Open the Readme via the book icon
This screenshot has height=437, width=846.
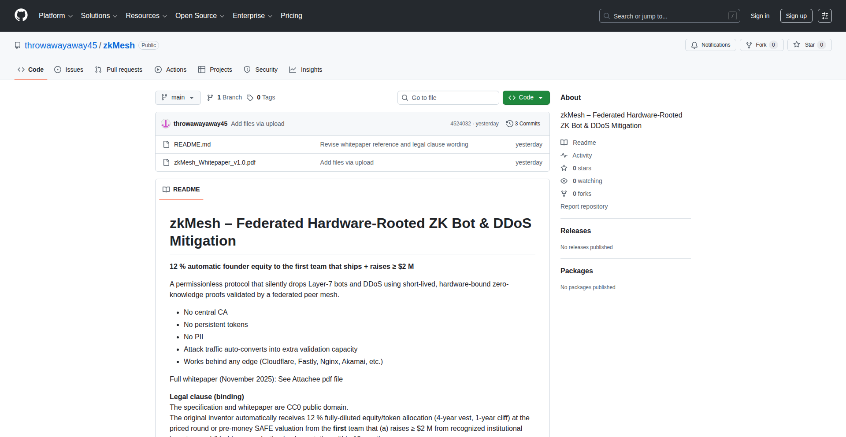coord(564,142)
